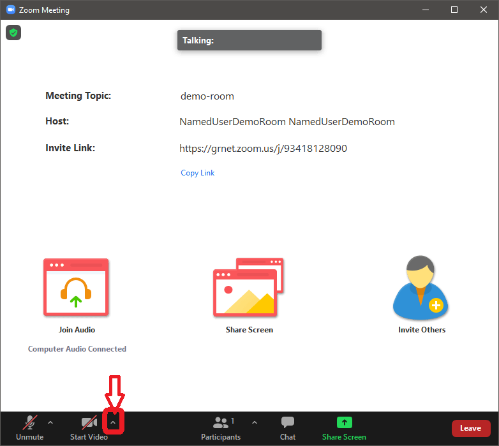Open audio options chevron next to Unmute
This screenshot has height=446, width=499.
tap(50, 423)
